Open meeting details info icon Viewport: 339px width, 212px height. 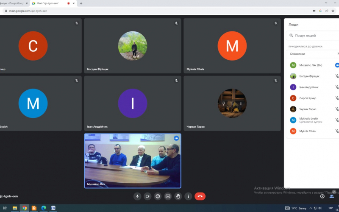point(322,196)
